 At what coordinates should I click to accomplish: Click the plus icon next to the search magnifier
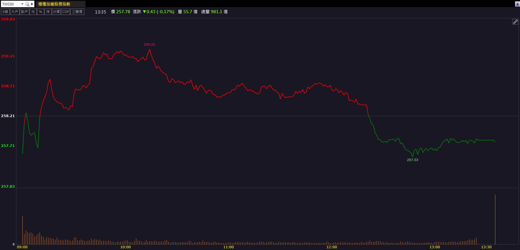point(32,4)
